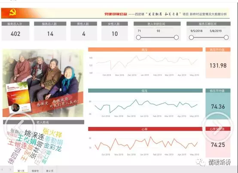Click the WeChat logo watermark icon
The height and width of the screenshot is (173, 238).
click(201, 162)
